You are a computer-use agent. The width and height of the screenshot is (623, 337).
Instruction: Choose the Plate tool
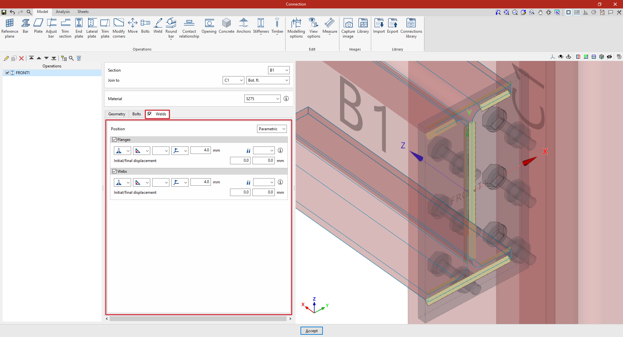click(x=38, y=26)
